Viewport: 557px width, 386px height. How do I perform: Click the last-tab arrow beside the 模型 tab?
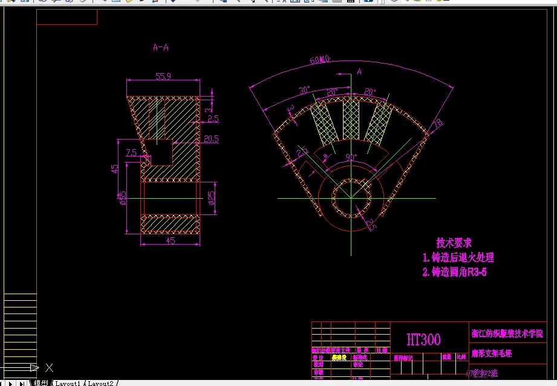22,384
